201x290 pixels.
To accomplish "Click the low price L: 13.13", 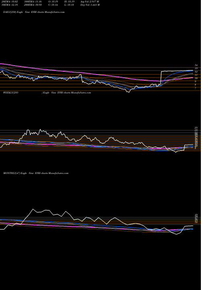I will pos(69,5).
